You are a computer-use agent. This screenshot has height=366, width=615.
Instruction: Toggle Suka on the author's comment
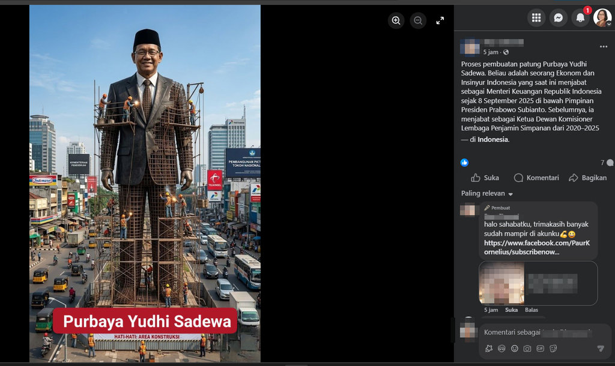coord(511,310)
